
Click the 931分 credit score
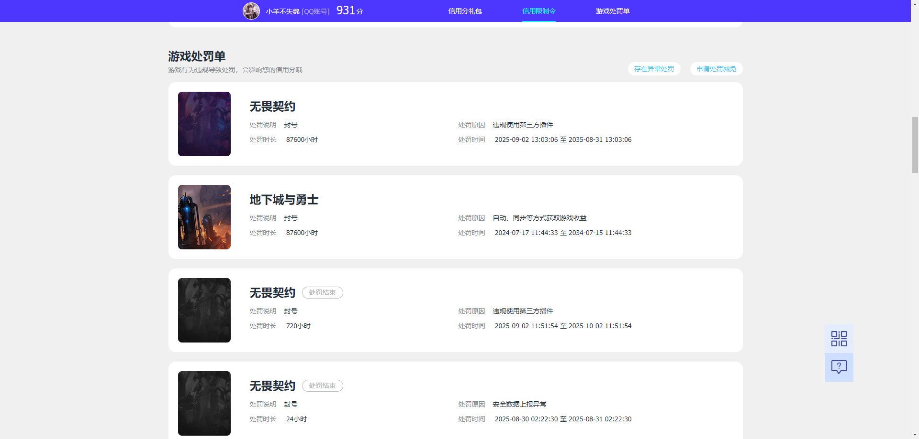[x=350, y=11]
